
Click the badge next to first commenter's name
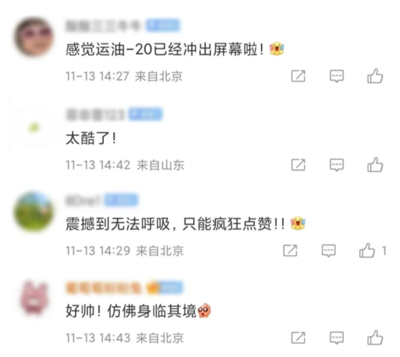[163, 26]
